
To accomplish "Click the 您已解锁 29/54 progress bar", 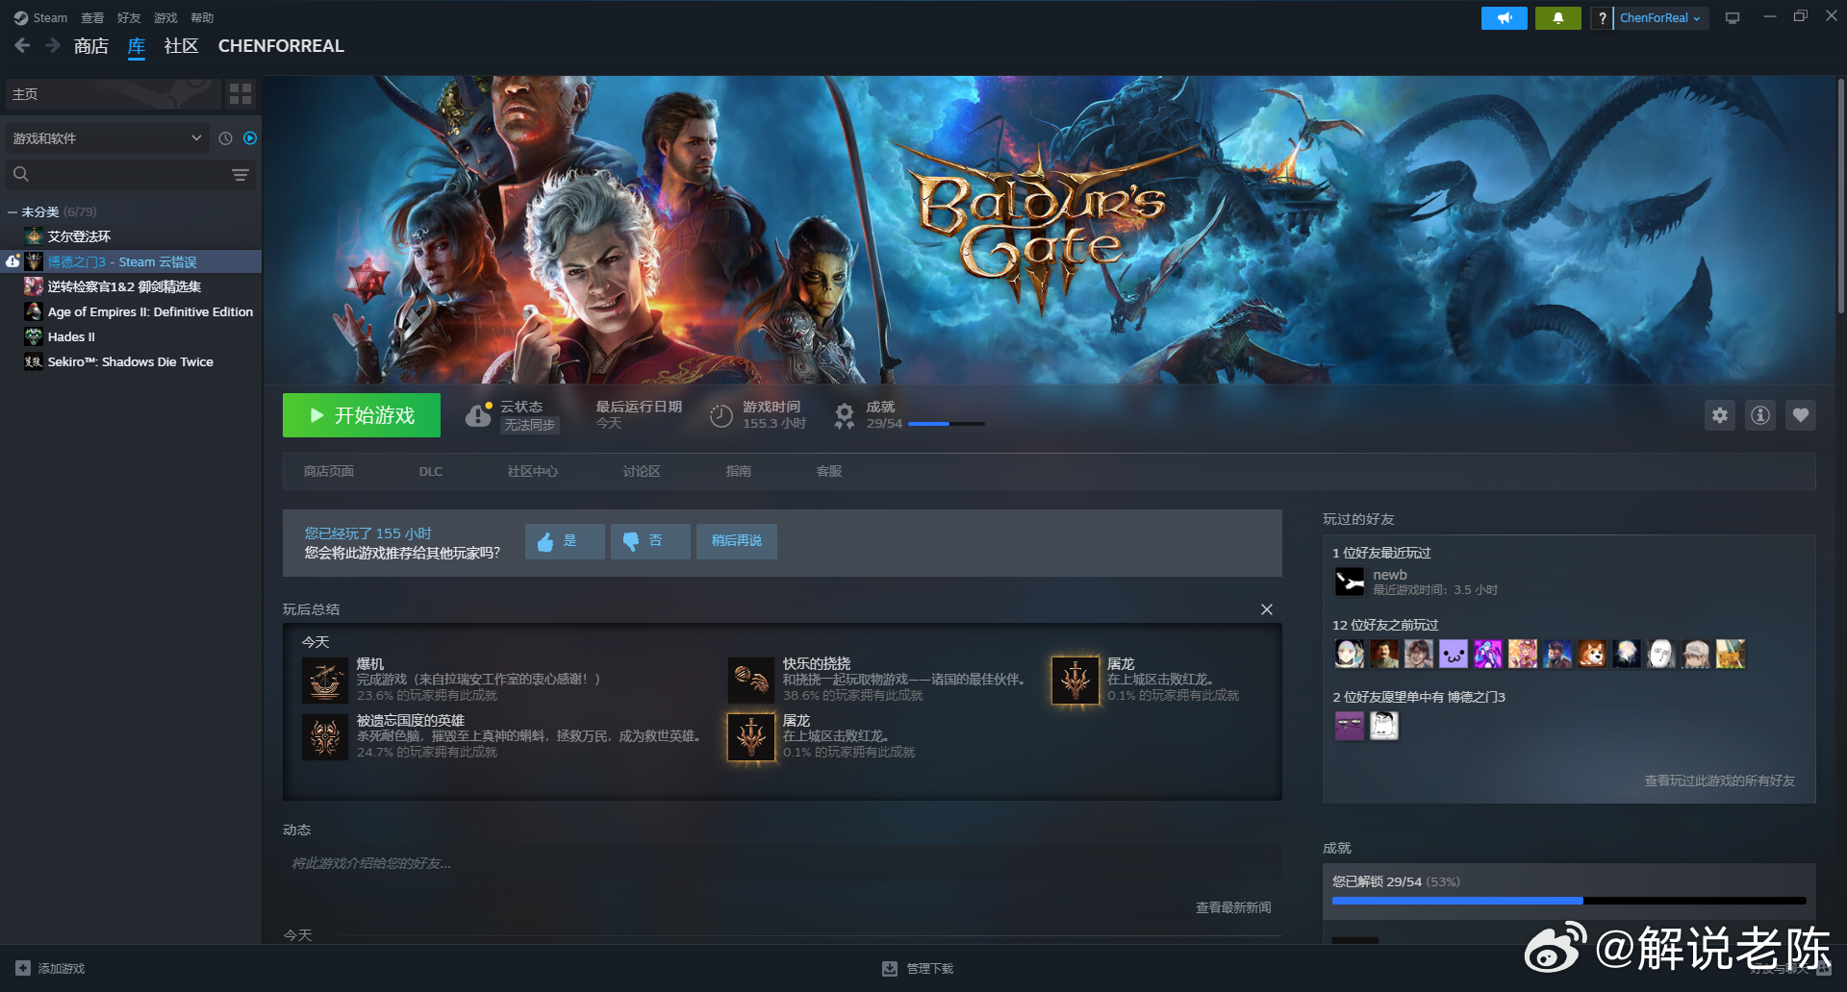I will (1569, 901).
